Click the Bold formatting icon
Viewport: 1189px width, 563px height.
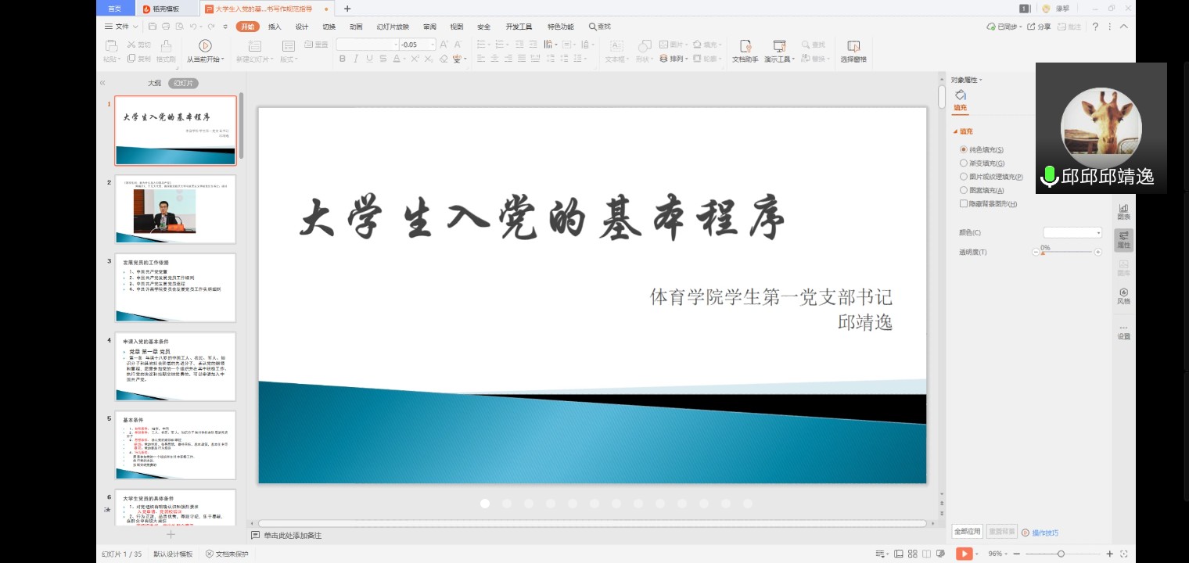[x=342, y=59]
